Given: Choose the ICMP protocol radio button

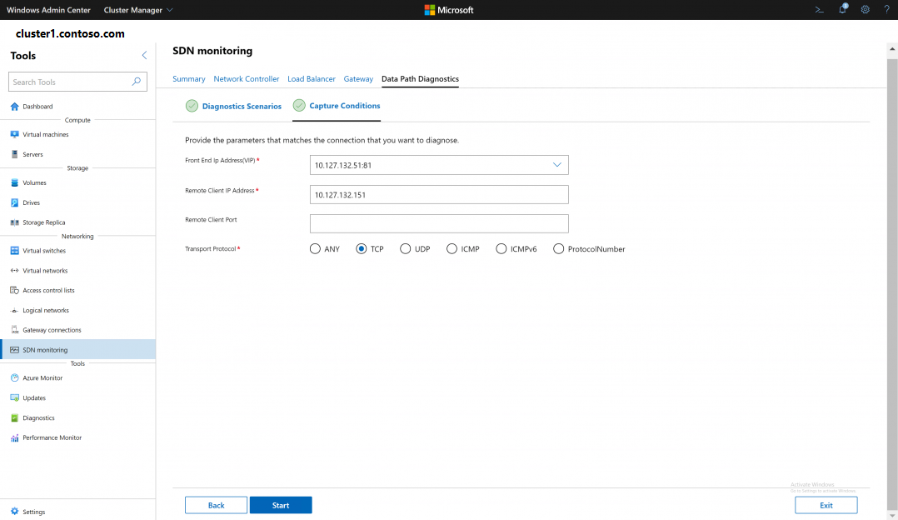Looking at the screenshot, I should click(451, 249).
